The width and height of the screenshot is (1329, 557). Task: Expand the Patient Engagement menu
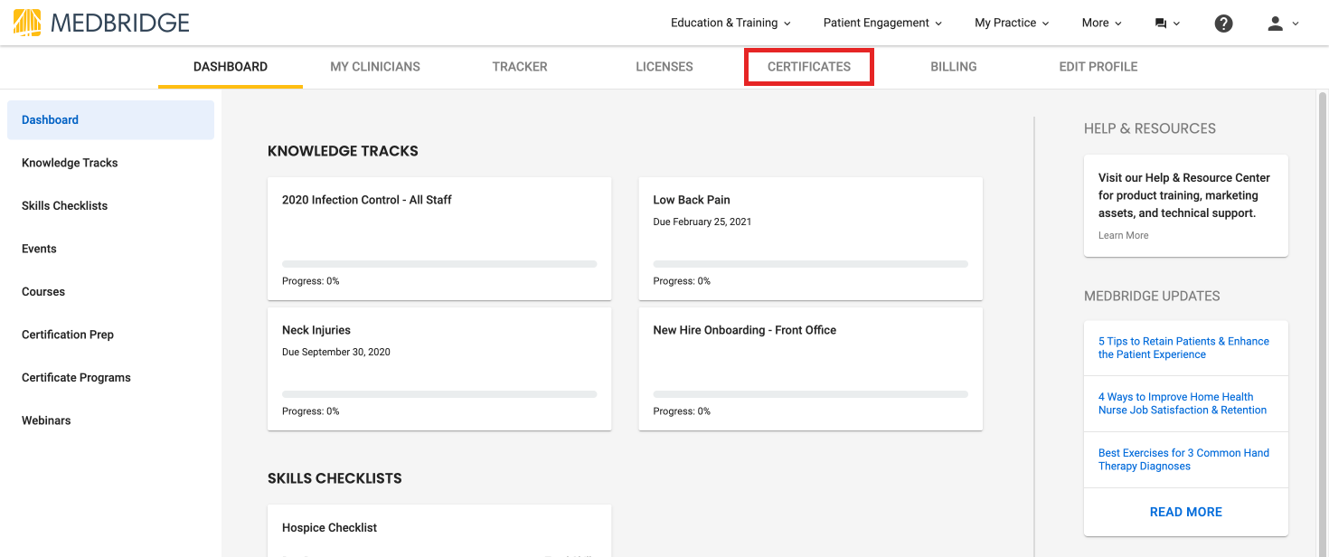coord(881,22)
